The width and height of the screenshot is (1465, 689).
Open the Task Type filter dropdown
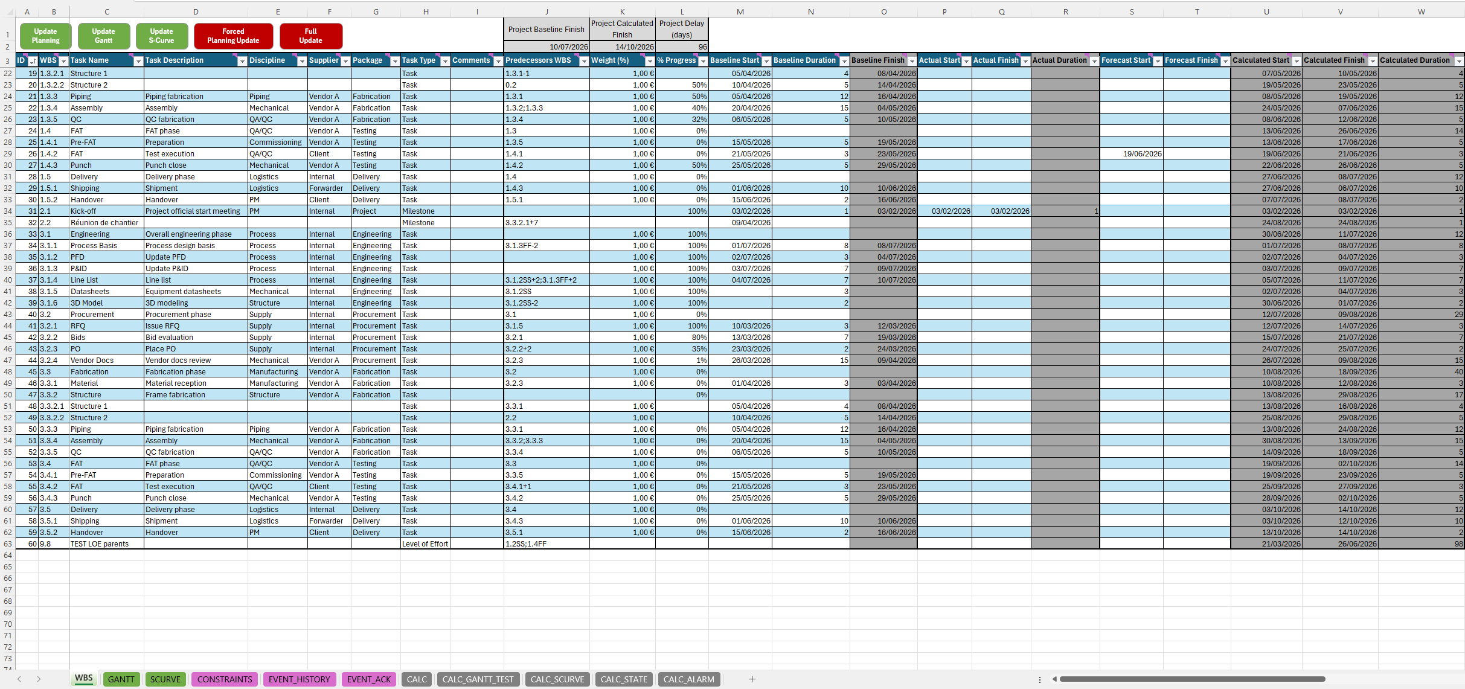click(445, 61)
